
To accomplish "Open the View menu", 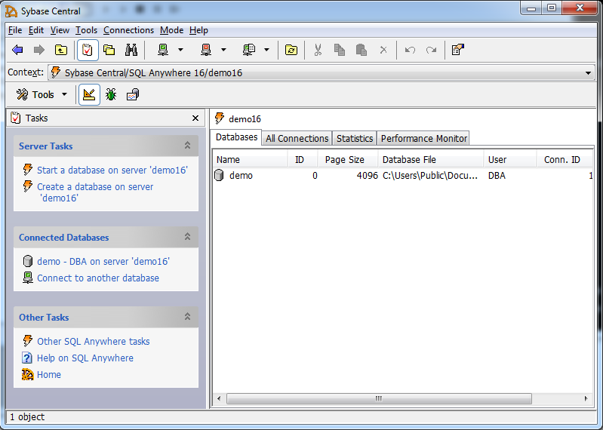I will point(60,30).
